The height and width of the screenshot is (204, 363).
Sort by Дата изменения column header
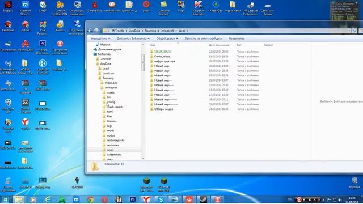pyautogui.click(x=219, y=45)
